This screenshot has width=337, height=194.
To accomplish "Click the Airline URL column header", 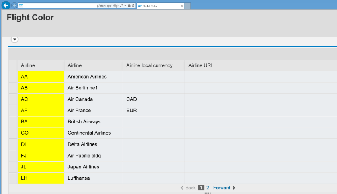I will point(201,65).
